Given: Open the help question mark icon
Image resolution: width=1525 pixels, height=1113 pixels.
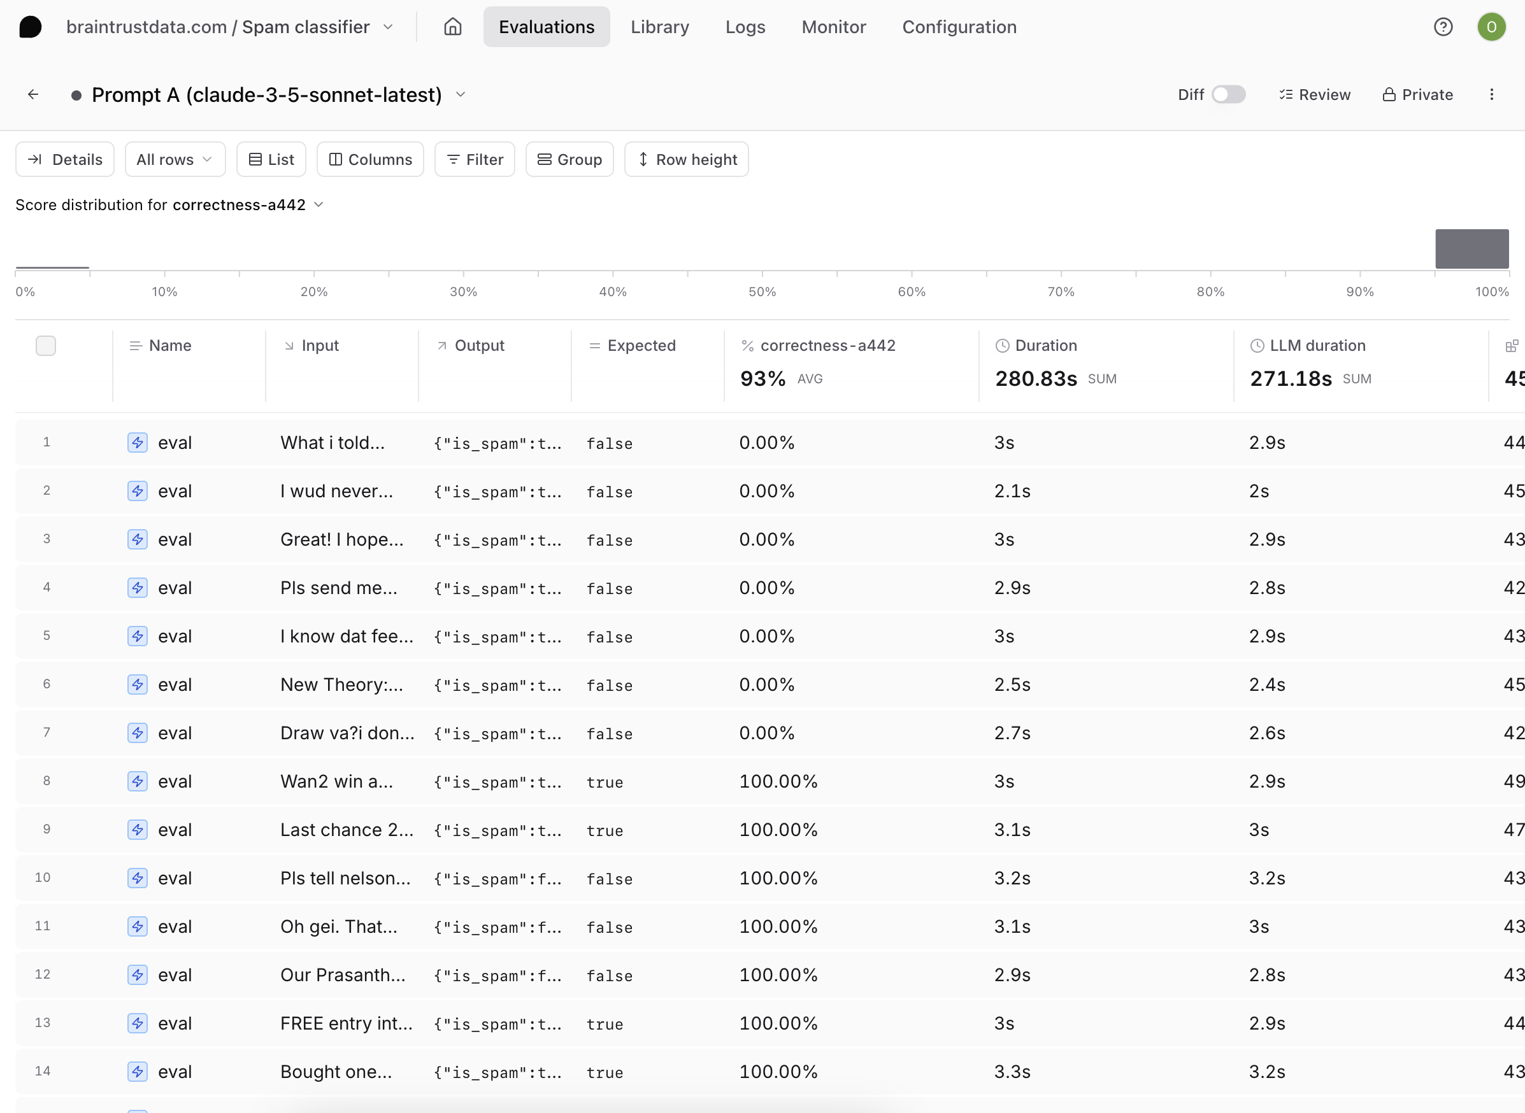Looking at the screenshot, I should click(1443, 27).
